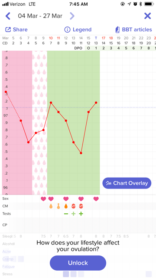Tap the Sex heart icon on Mar 16
This screenshot has height=278, width=156.
click(x=96, y=199)
